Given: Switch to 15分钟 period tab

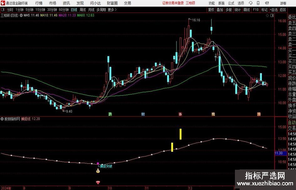Looking at the screenshot, I should coord(40,10).
